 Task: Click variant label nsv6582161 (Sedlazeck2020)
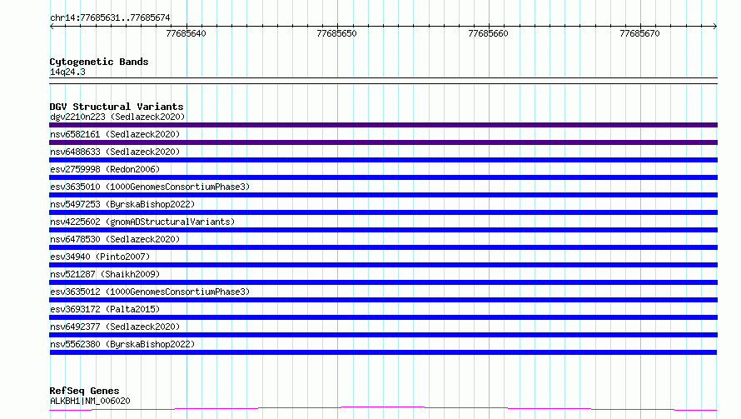pyautogui.click(x=115, y=134)
